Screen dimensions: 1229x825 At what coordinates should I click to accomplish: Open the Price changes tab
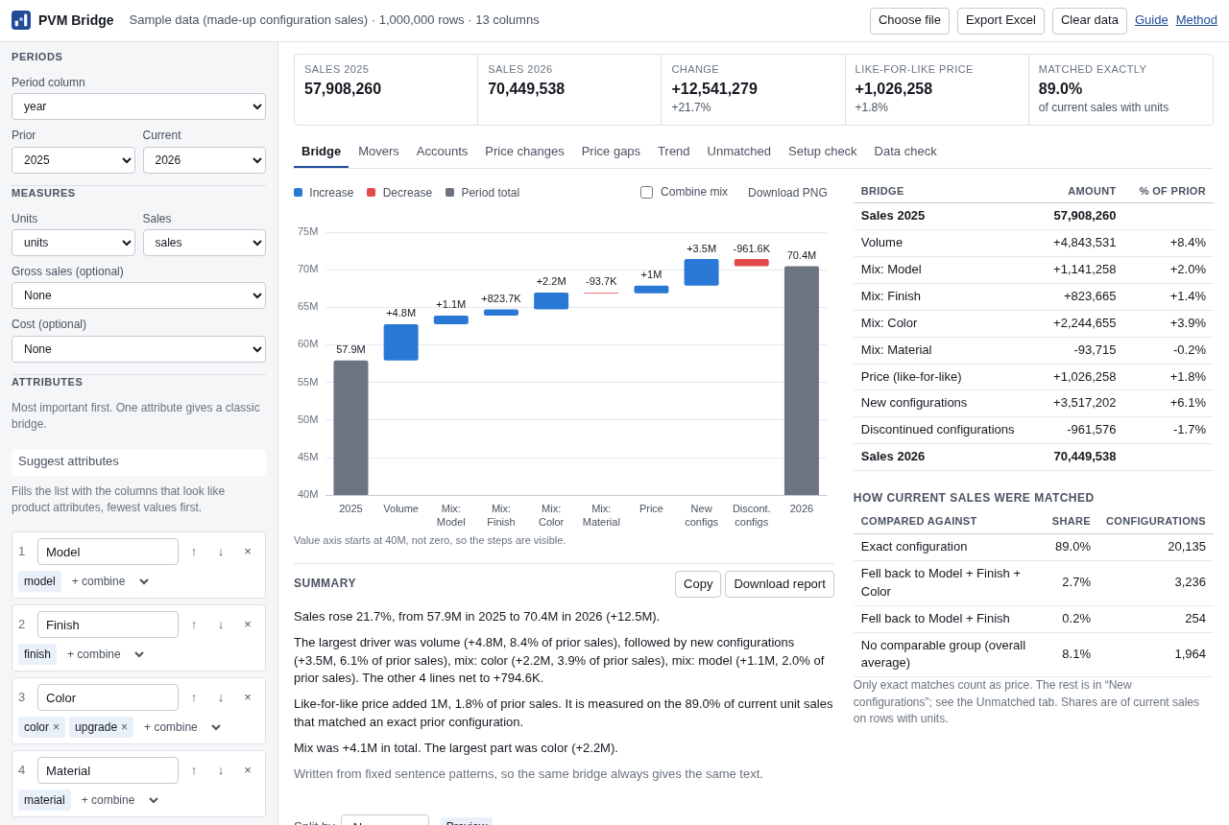[524, 152]
